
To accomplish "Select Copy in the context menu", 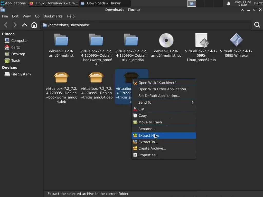I will click(x=164, y=116).
